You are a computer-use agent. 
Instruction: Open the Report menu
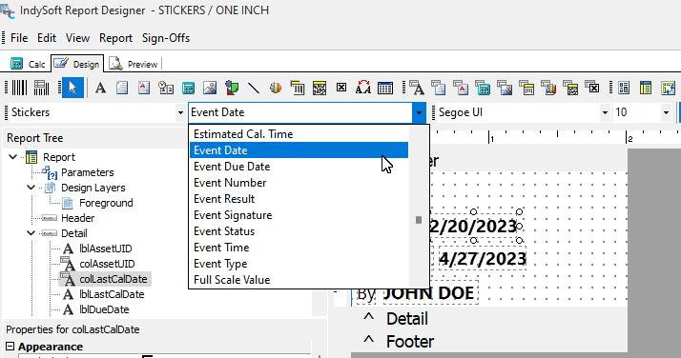115,38
